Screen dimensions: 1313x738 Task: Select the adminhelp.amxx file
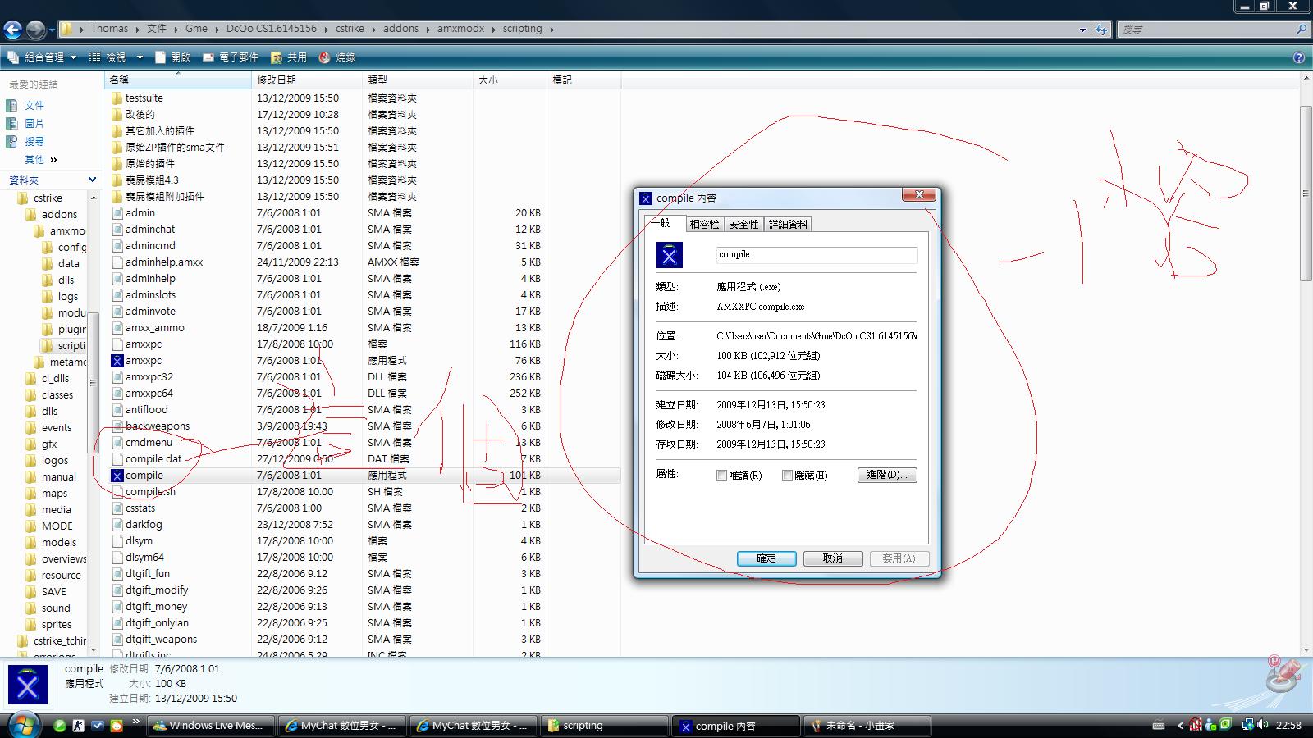[164, 262]
